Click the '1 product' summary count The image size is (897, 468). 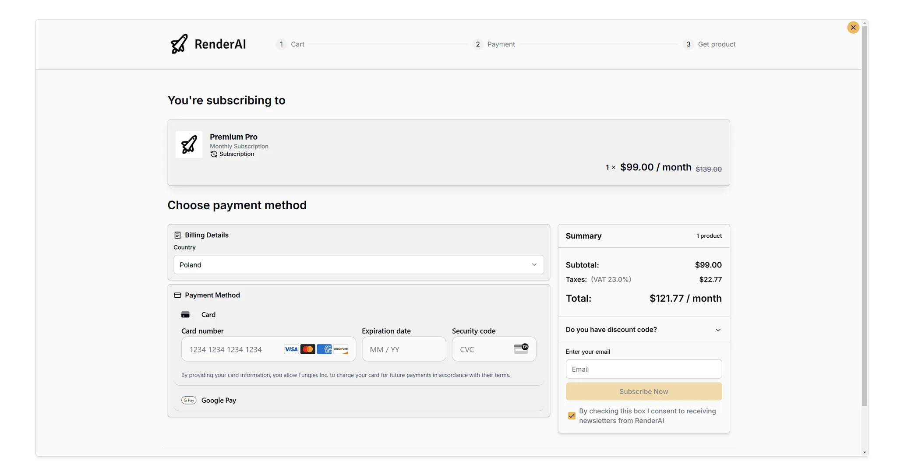(709, 236)
